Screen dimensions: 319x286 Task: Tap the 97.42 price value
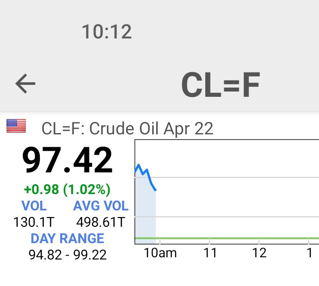point(67,160)
